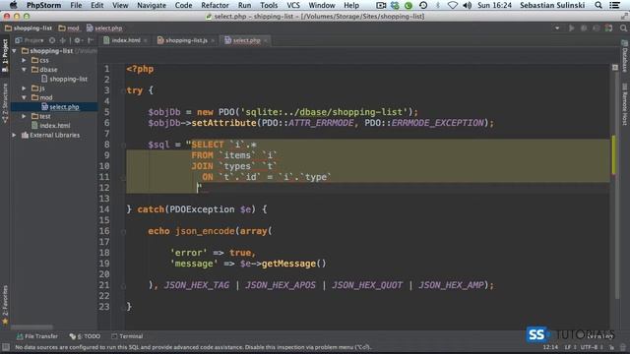630x354 pixels.
Task: Collapse the mod folder
Action: point(24,97)
